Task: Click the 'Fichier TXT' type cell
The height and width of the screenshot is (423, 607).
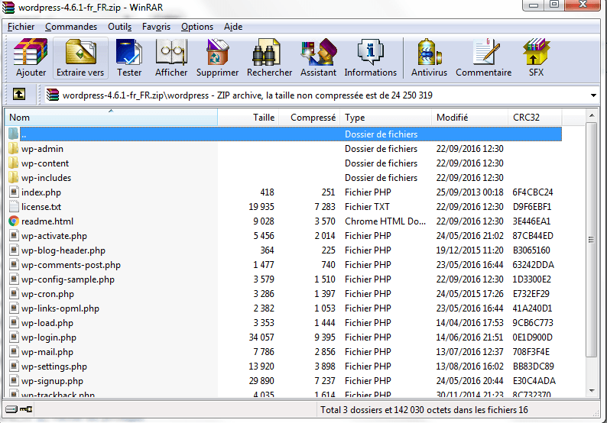Action: [367, 207]
